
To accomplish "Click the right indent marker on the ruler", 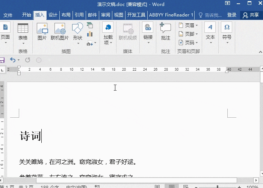I will (227, 71).
